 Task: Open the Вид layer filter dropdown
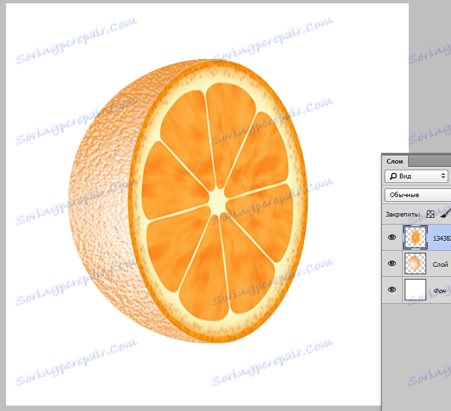click(416, 176)
